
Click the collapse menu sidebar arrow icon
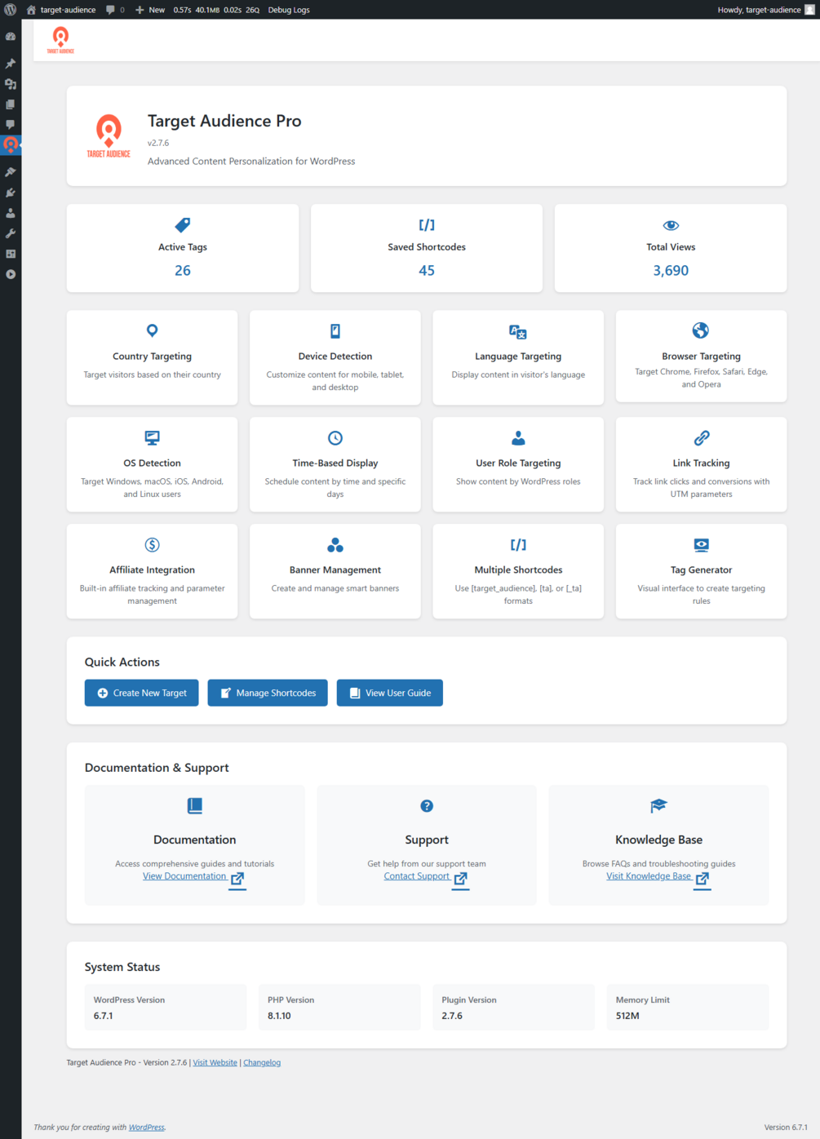point(11,274)
